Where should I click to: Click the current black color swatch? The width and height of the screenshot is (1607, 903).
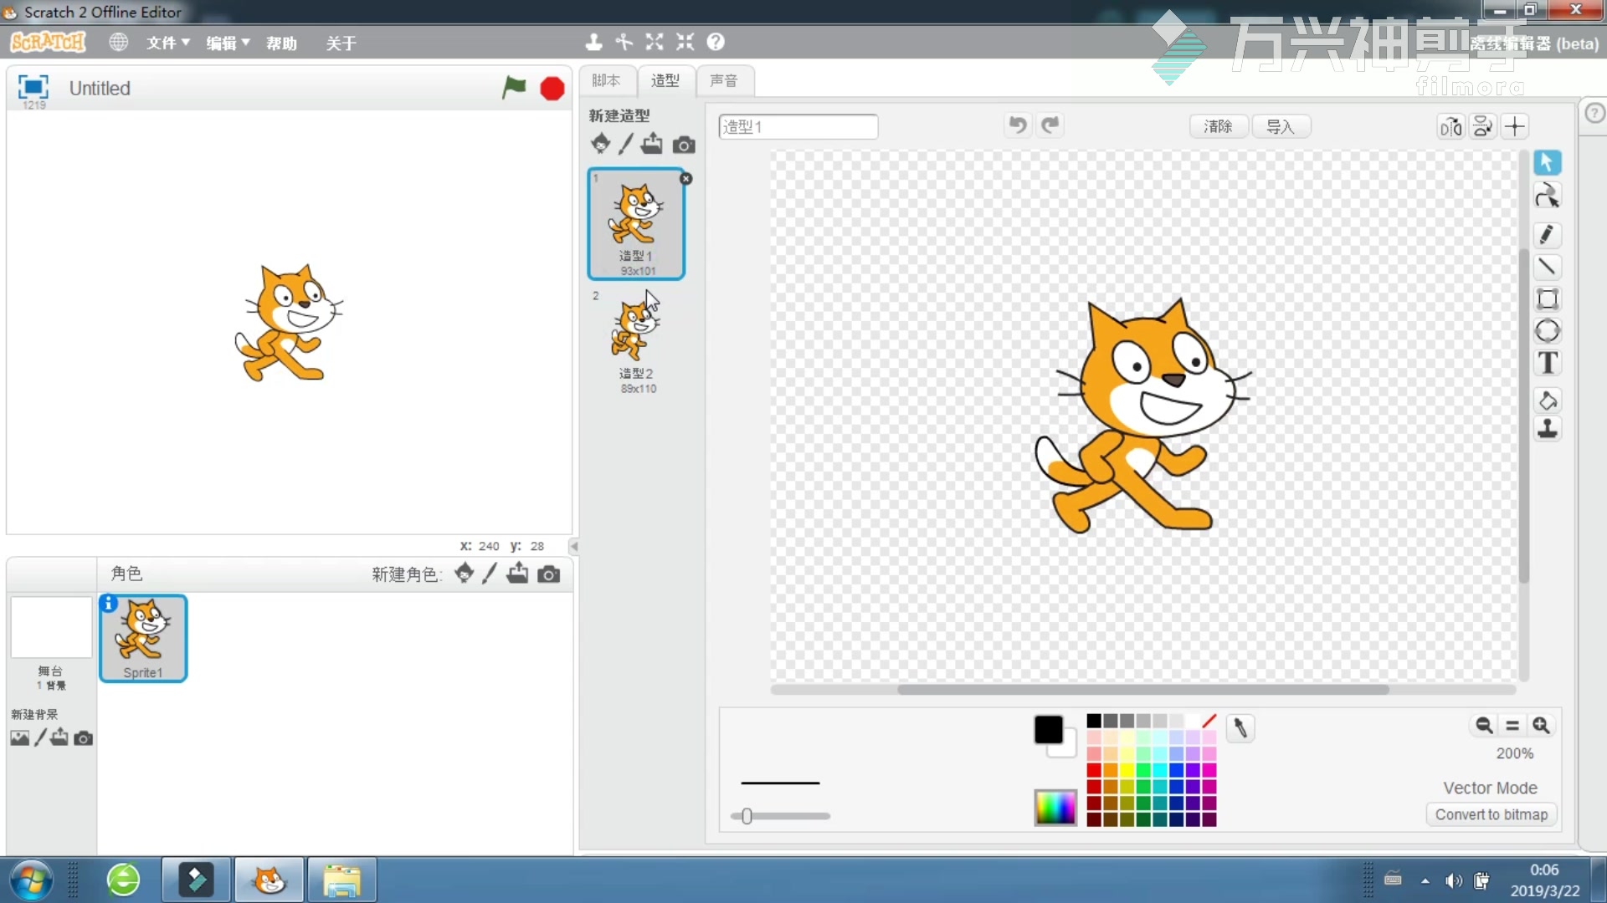pos(1048,729)
